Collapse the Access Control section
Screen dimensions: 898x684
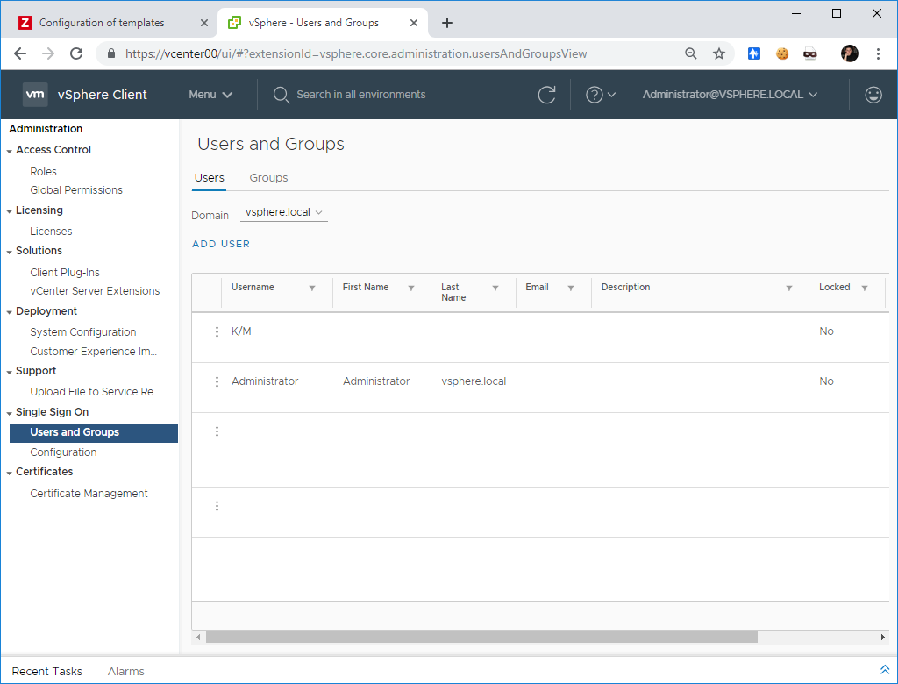9,151
